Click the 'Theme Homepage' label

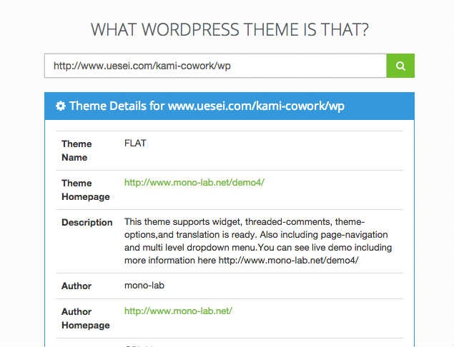86,190
